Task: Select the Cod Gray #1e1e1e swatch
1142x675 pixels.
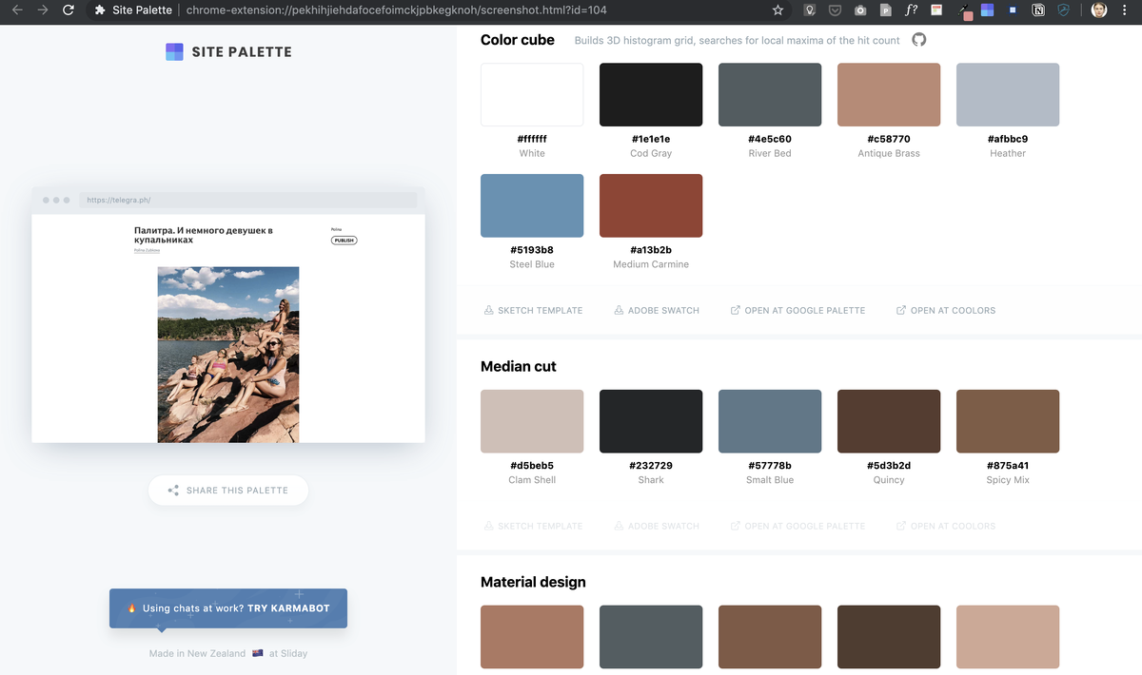Action: pyautogui.click(x=651, y=94)
